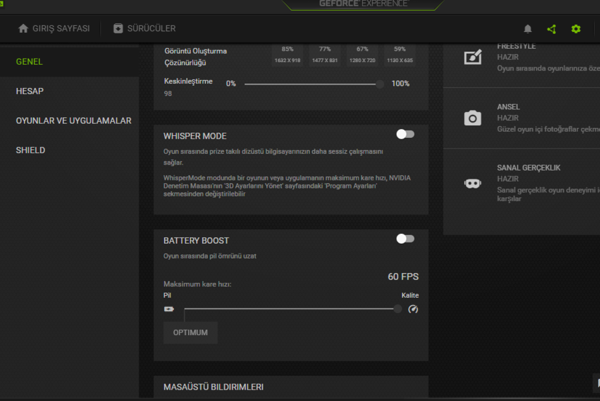Click the drivers download icon beside SÜRÜCÜLER
Screen dimensions: 600x401
[118, 28]
